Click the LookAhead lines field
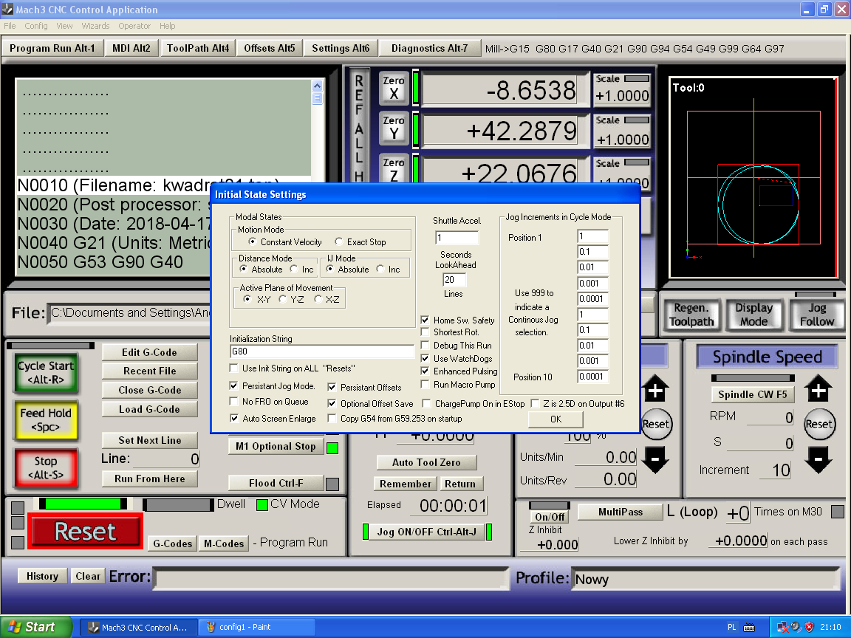851x638 pixels. (x=455, y=279)
